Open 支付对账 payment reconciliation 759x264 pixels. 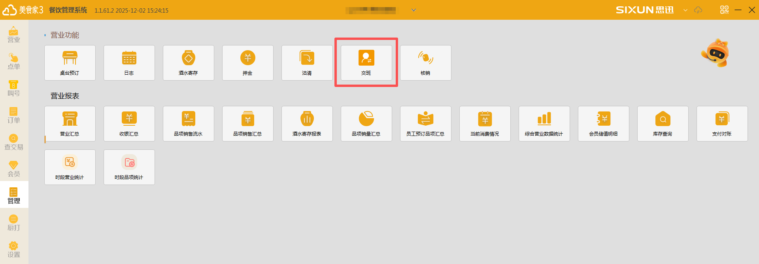722,124
